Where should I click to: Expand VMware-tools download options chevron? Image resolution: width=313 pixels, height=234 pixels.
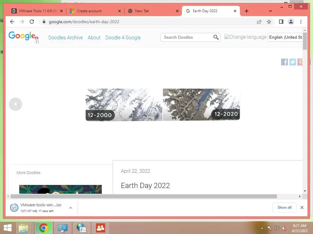(x=71, y=208)
